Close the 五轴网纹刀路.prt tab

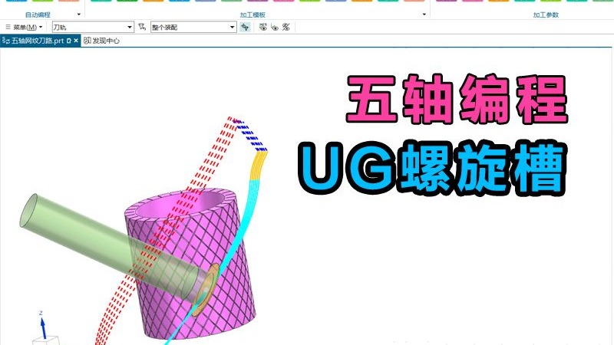click(76, 41)
